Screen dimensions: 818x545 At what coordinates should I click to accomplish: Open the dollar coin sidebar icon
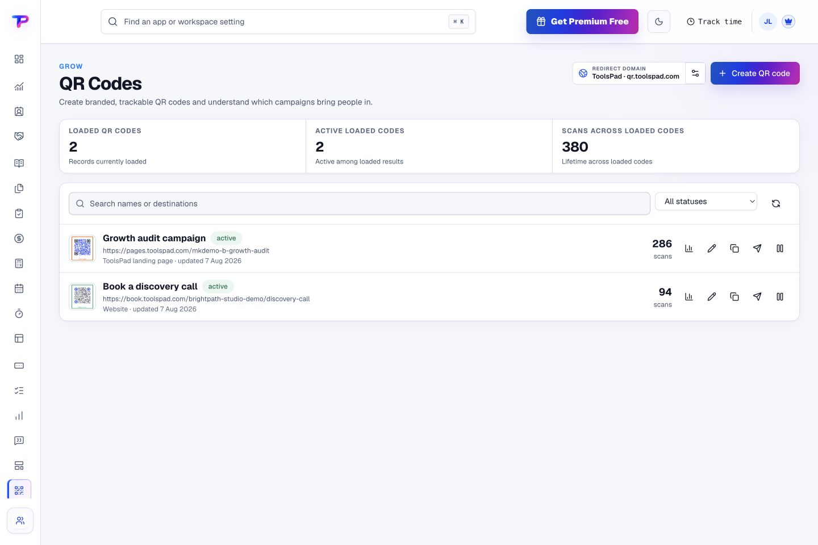coord(19,238)
